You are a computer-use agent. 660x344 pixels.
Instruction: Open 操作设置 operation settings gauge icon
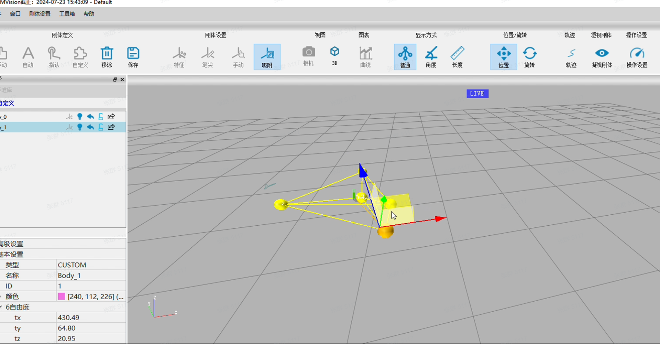click(637, 57)
